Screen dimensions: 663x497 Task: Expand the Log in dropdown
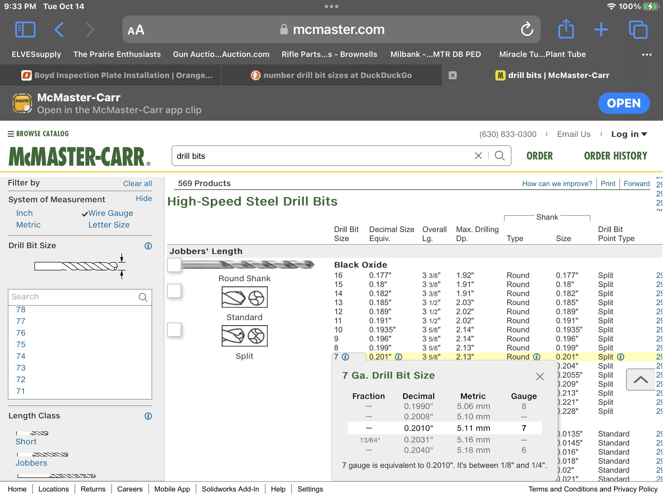(629, 134)
